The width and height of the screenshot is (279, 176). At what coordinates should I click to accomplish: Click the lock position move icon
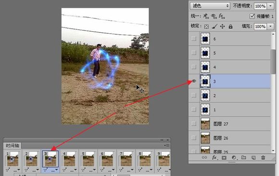coord(222,27)
